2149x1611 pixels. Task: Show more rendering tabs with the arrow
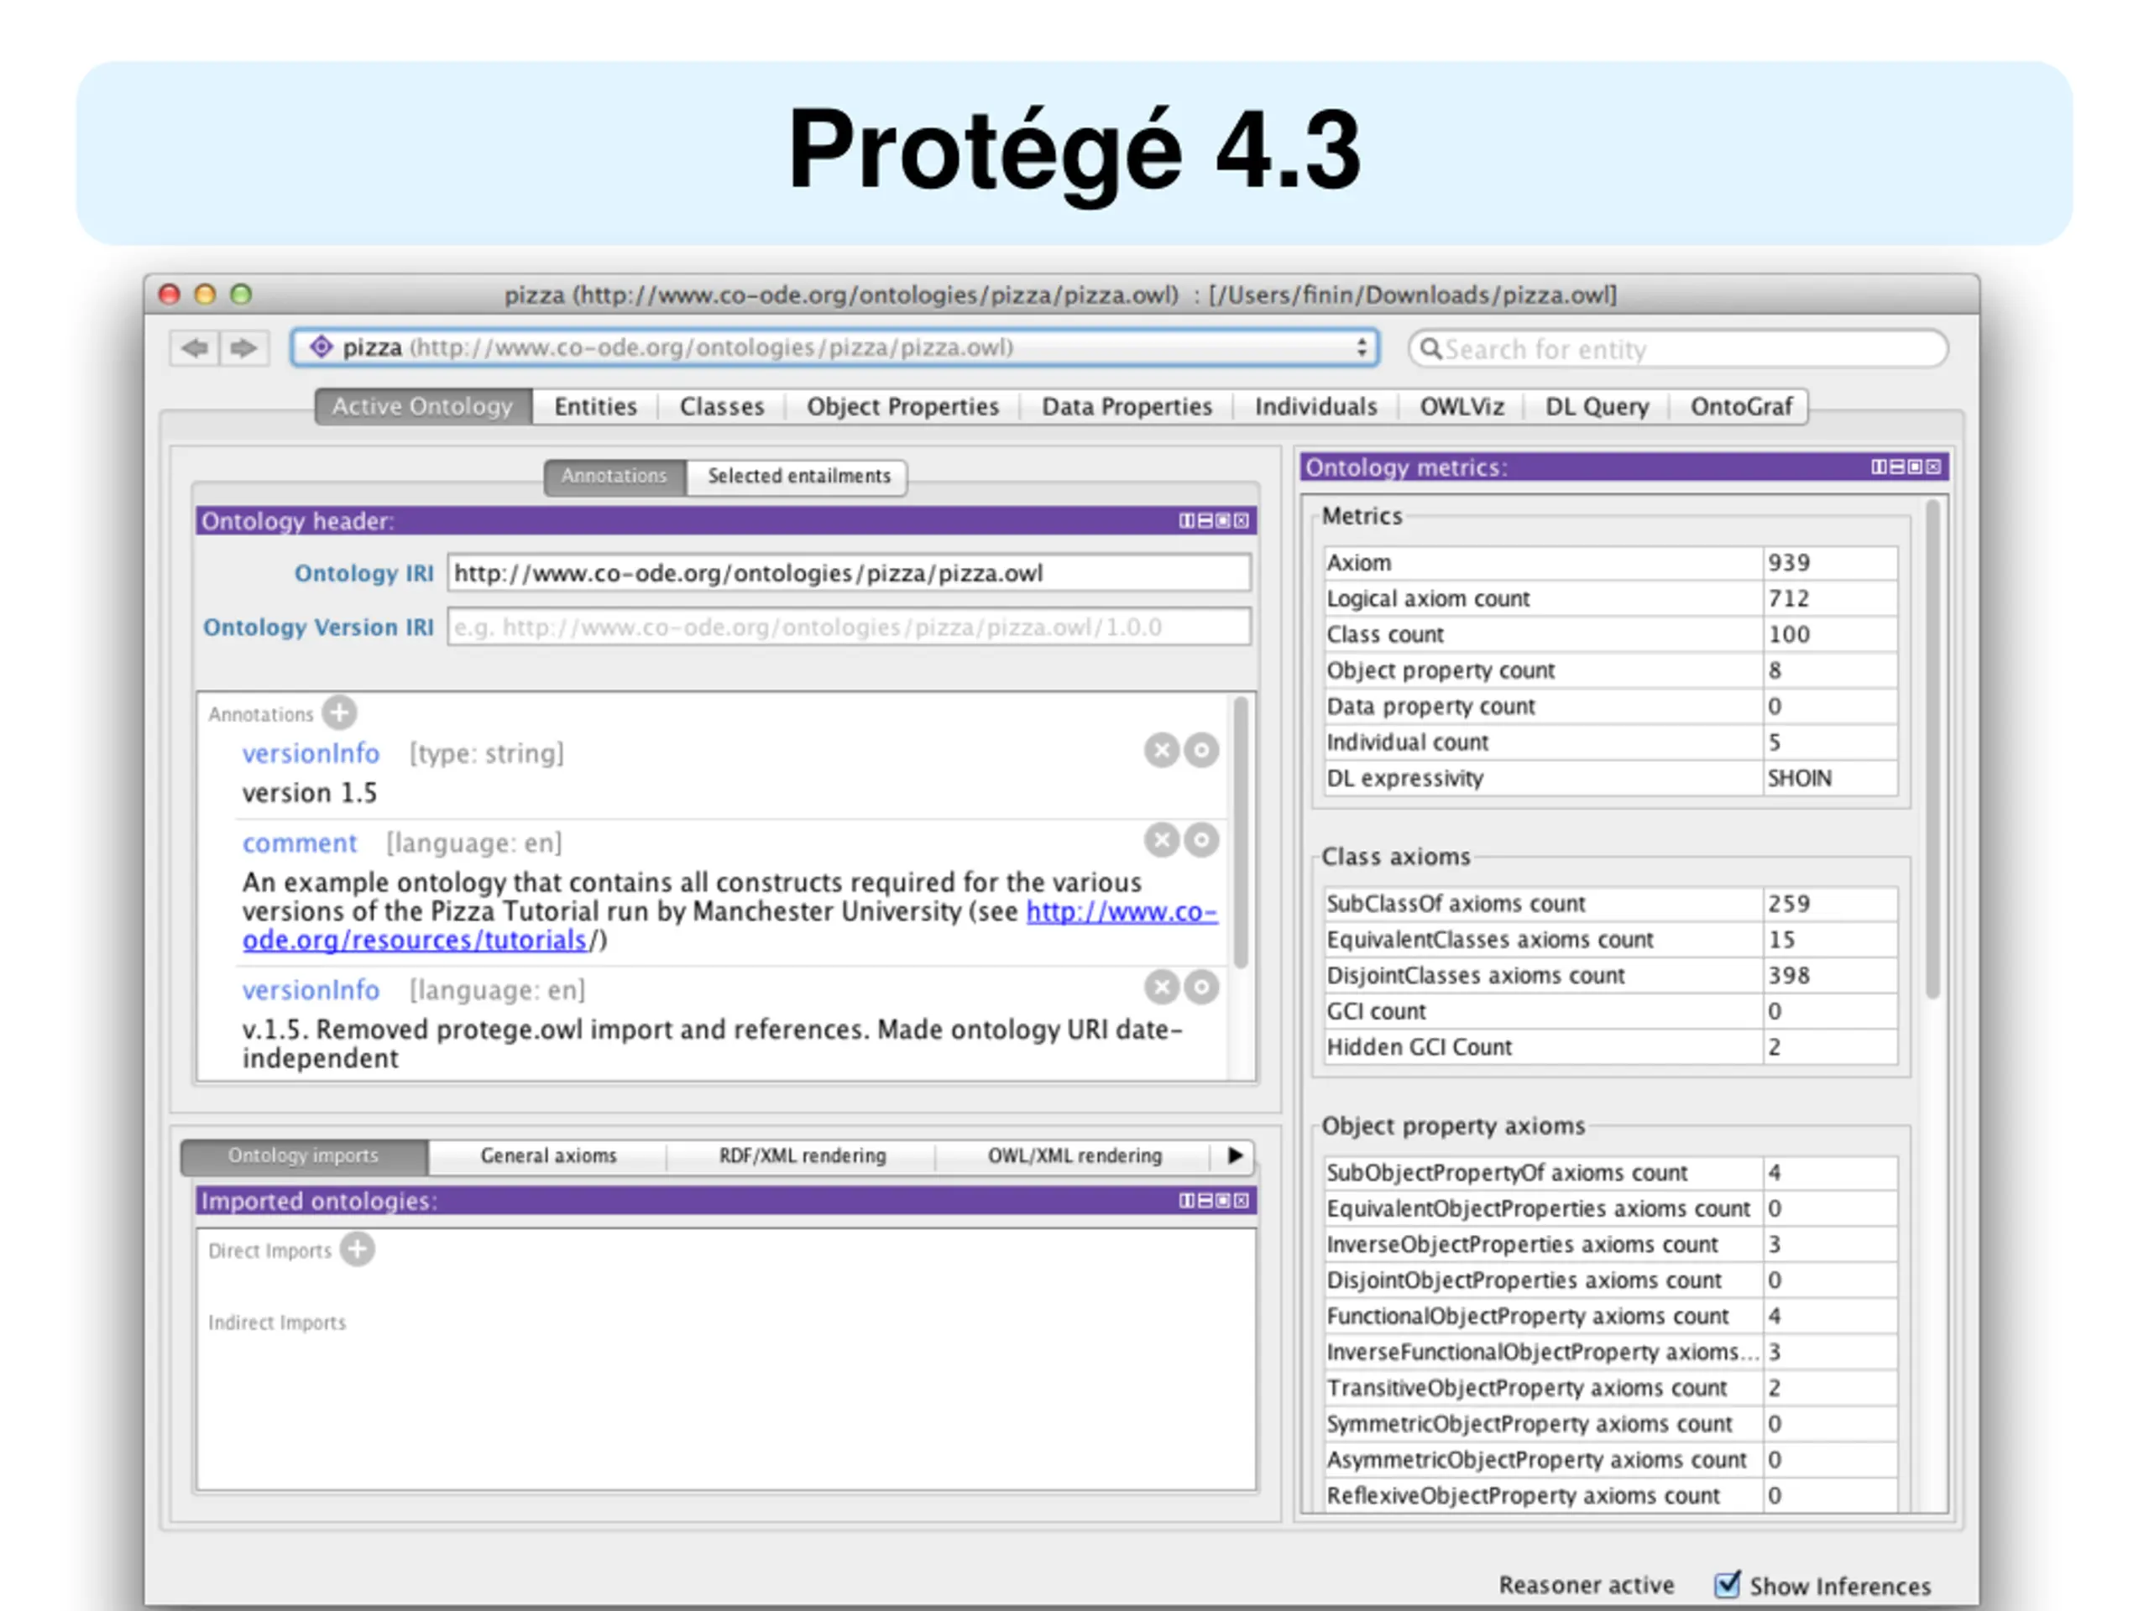1234,1155
